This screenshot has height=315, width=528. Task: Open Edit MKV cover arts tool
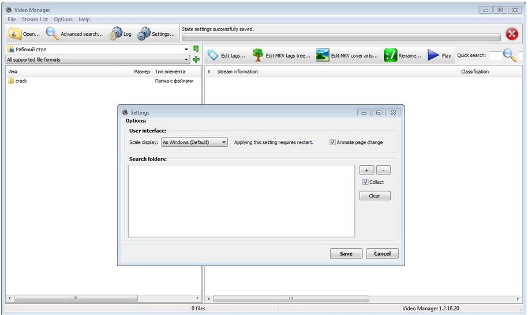point(323,55)
